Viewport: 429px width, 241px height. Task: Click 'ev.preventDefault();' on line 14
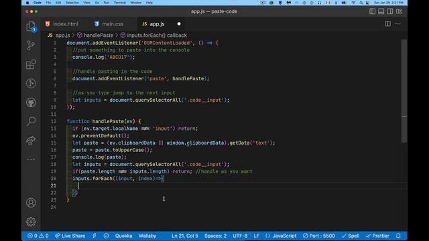tap(101, 135)
